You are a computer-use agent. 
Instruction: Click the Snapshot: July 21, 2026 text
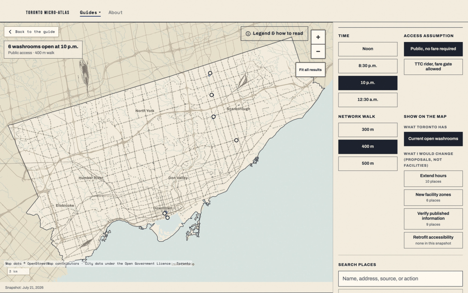24,288
